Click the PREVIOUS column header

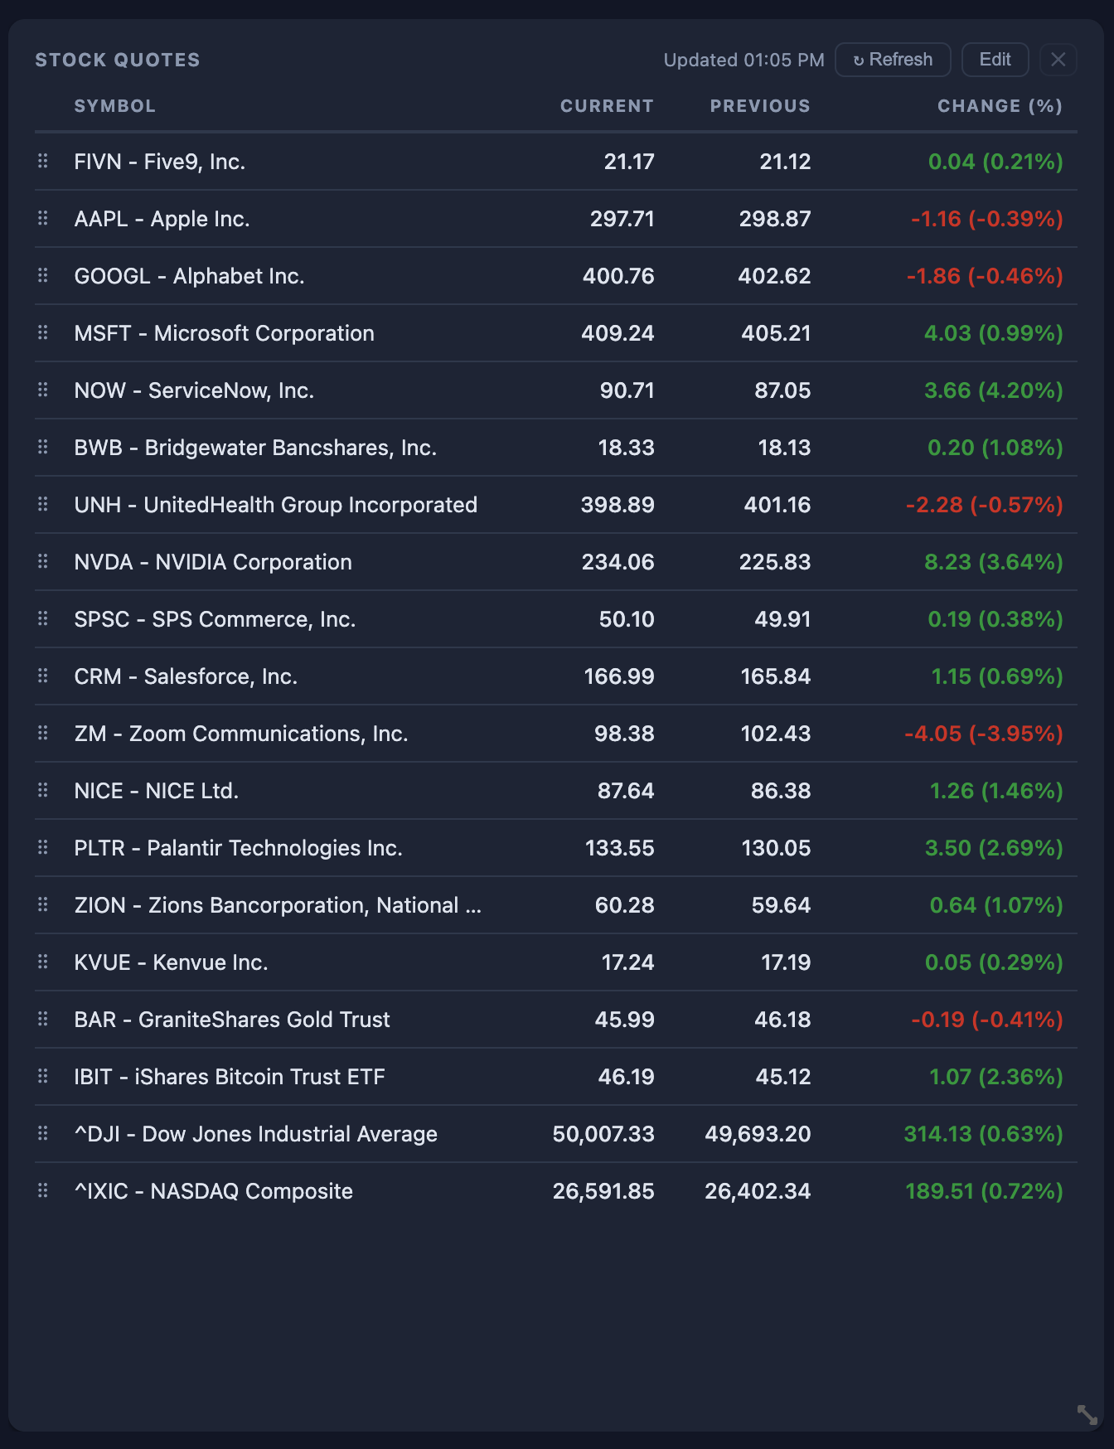pyautogui.click(x=760, y=106)
